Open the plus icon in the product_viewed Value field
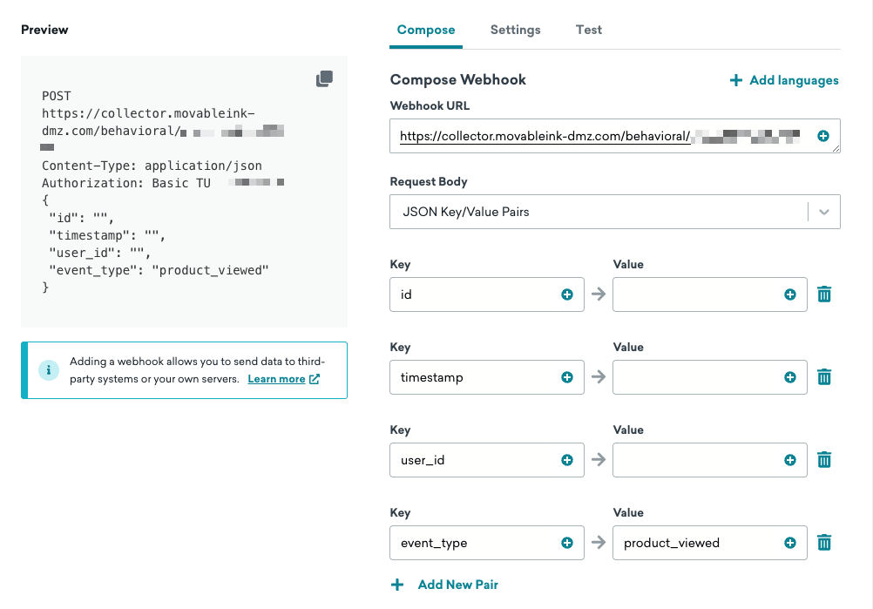 (x=791, y=542)
